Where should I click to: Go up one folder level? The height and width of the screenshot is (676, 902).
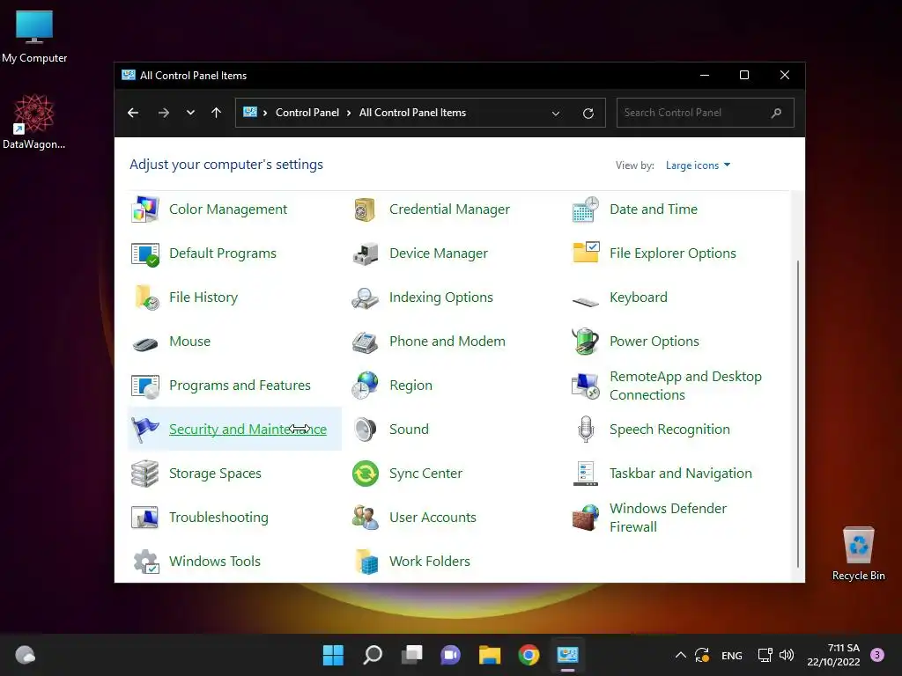tap(217, 113)
